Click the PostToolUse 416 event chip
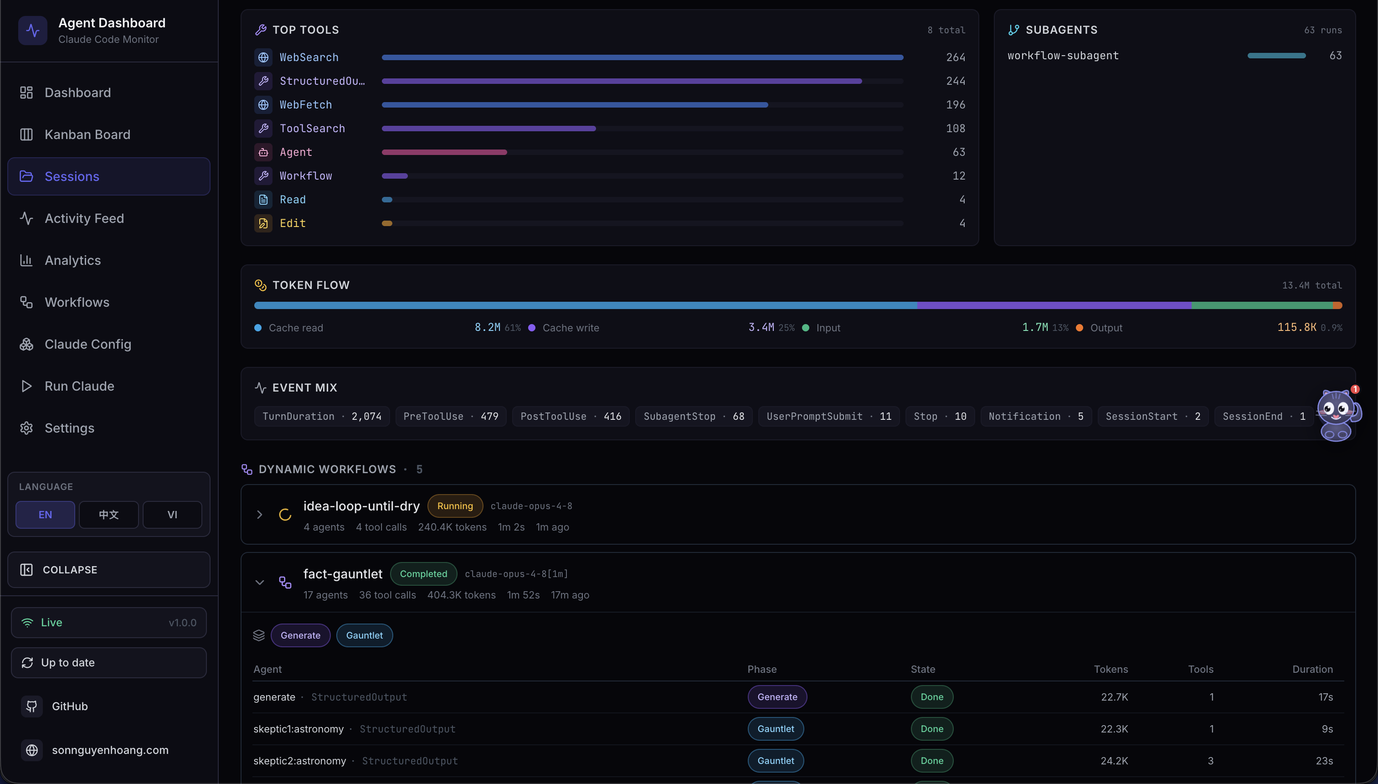The image size is (1378, 784). 571,416
